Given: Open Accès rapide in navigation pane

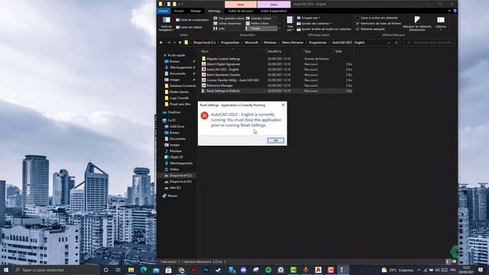Looking at the screenshot, I should coord(176,55).
